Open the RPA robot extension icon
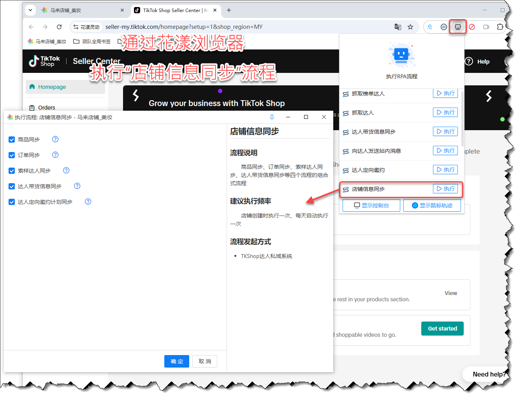 [458, 27]
